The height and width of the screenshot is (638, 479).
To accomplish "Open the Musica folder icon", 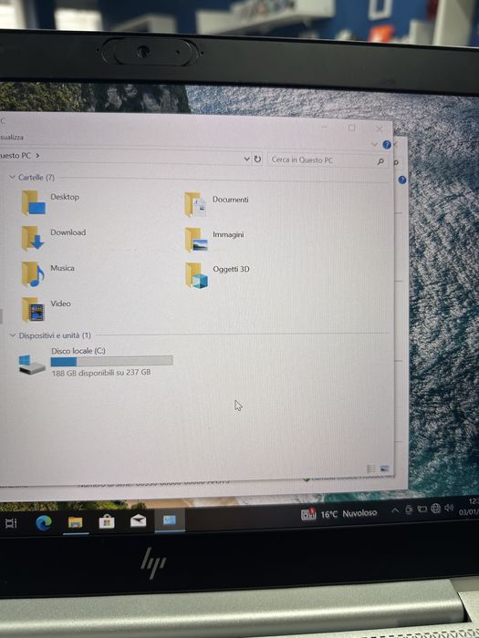I will coord(33,273).
